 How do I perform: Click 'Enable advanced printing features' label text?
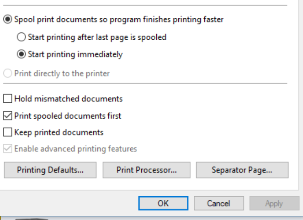[x=75, y=149]
